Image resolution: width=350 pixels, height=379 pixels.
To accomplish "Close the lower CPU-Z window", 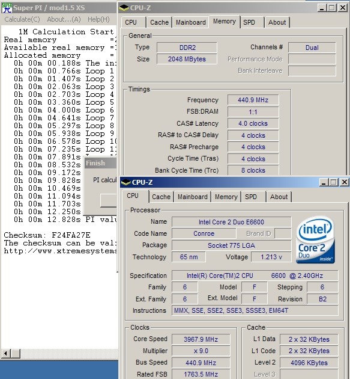I will pyautogui.click(x=345, y=182).
